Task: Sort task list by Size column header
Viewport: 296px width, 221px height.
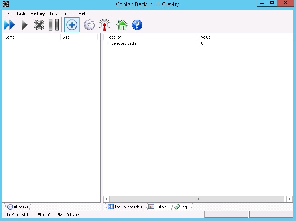Action: tap(79, 37)
